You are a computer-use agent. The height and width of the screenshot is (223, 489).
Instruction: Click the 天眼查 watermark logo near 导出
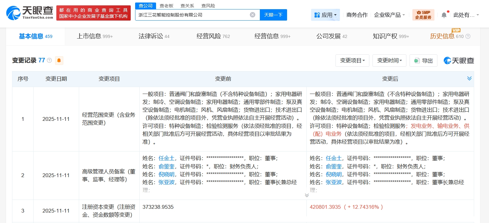click(459, 60)
